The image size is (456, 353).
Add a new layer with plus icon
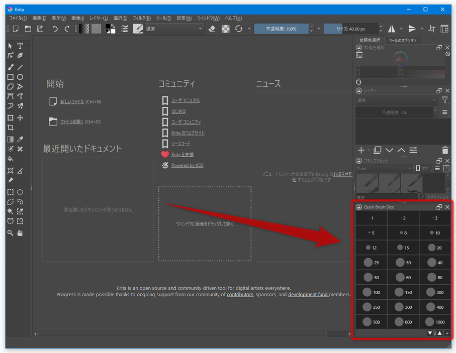(x=361, y=150)
